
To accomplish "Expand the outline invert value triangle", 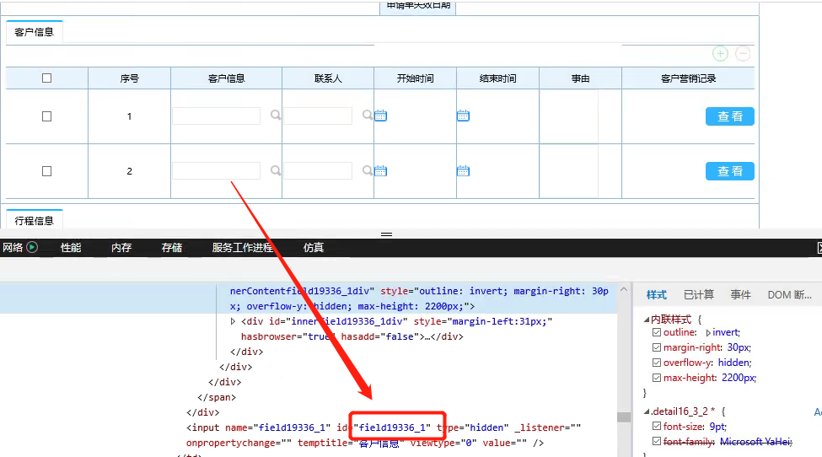I will click(707, 333).
